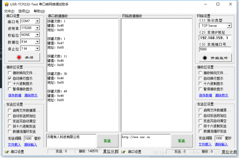Image resolution: width=239 pixels, height=158 pixels.
Task: Click network 文件载入 link
Action: click(x=205, y=144)
